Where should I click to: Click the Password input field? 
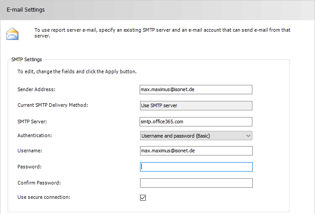[x=196, y=167]
